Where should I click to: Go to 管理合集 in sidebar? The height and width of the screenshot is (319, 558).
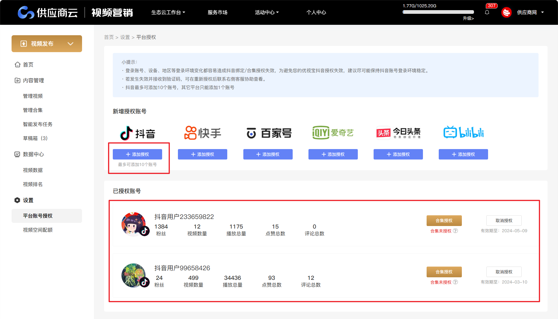(x=33, y=110)
